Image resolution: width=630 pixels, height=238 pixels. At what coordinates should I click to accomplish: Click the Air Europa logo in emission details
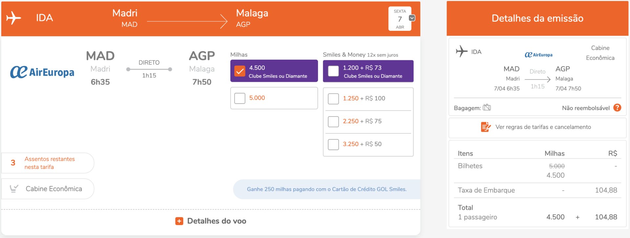[x=538, y=55]
